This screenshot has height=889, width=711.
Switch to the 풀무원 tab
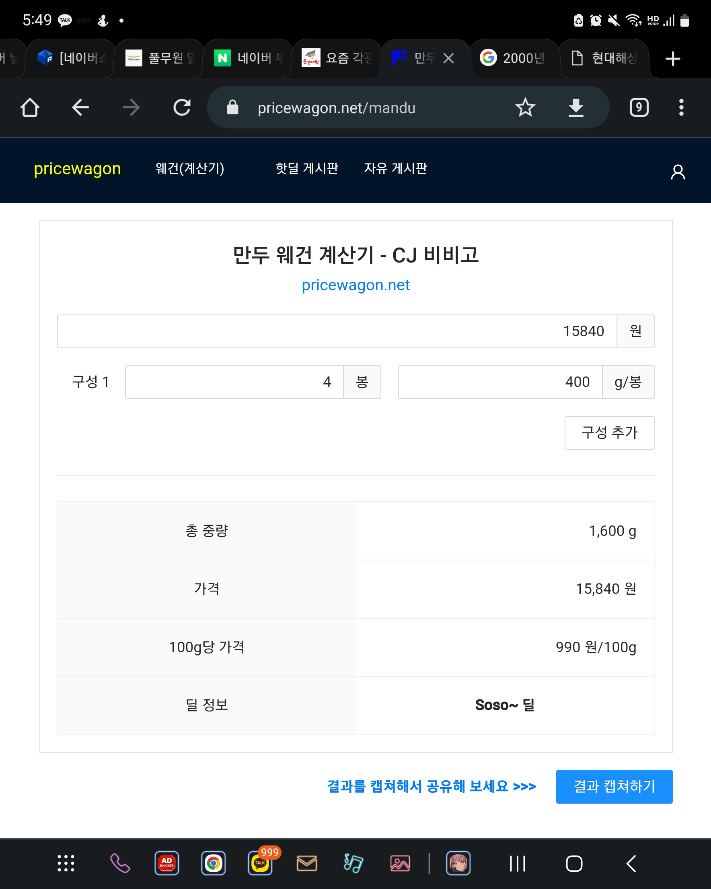[x=159, y=58]
